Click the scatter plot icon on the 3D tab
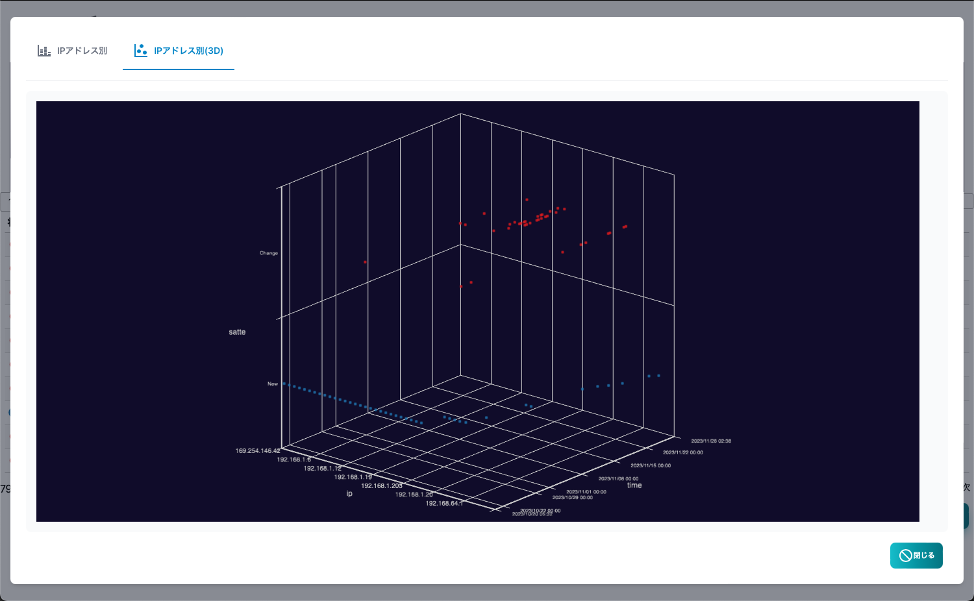 point(141,51)
